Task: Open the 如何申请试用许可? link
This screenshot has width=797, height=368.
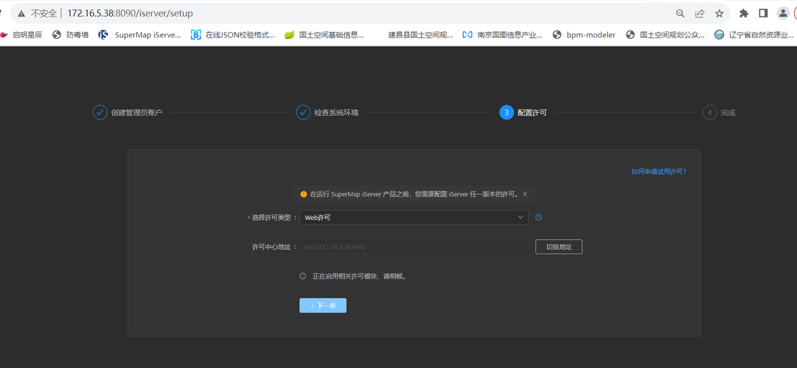Action: (659, 172)
